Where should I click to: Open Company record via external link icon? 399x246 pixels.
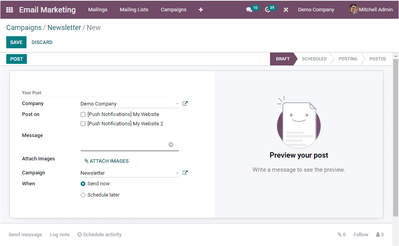pos(185,103)
